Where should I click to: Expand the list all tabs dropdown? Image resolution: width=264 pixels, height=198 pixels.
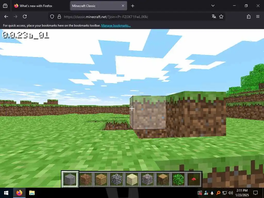click(x=213, y=6)
